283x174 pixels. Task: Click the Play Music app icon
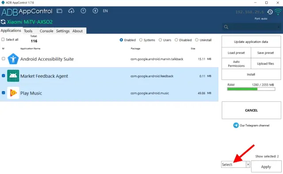click(13, 93)
